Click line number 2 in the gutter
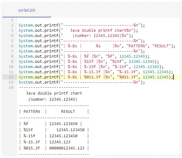 12,25
